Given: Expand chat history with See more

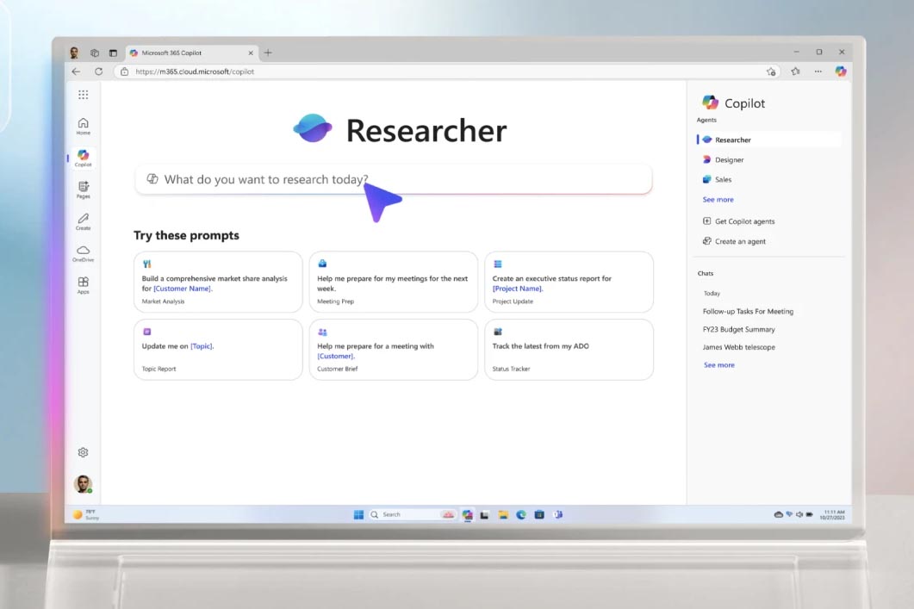Looking at the screenshot, I should 718,365.
